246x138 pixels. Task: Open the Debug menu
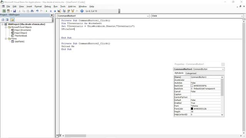(x=48, y=7)
